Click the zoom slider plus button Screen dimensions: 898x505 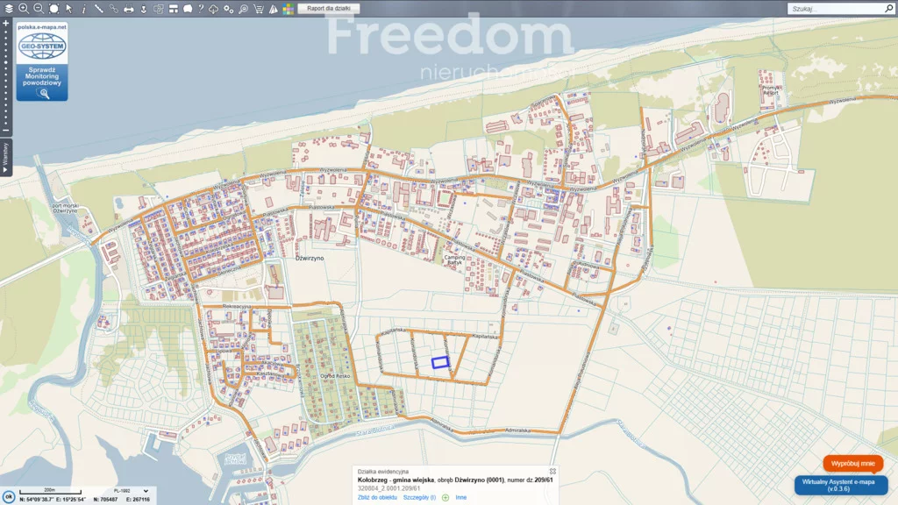pos(6,22)
